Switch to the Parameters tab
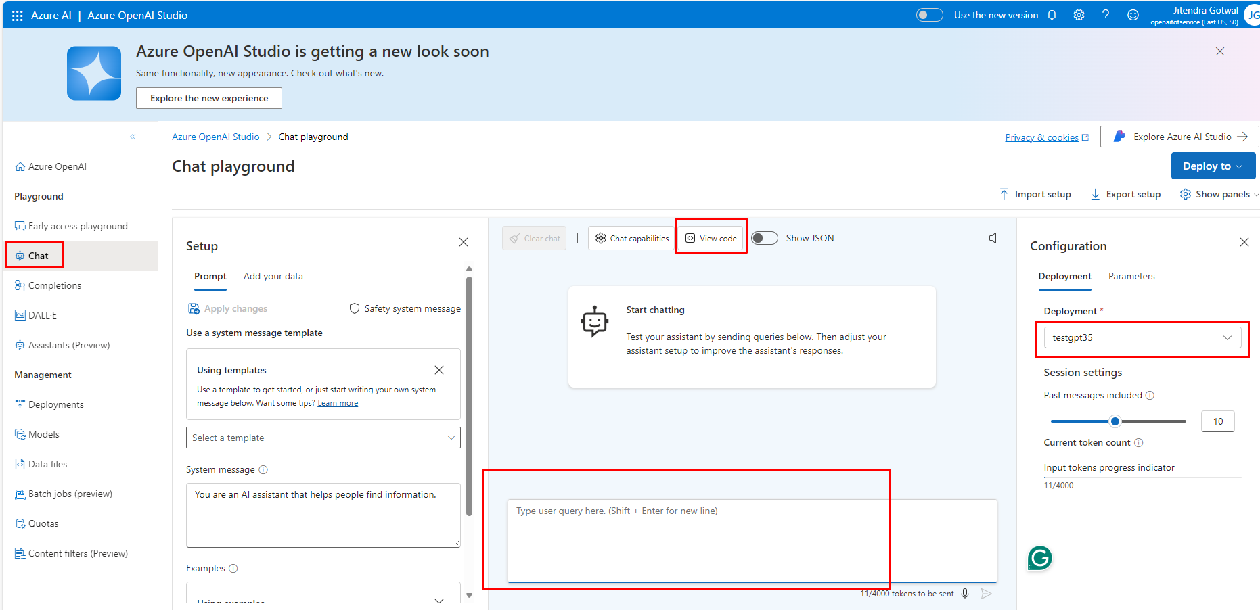This screenshot has width=1260, height=610. (x=1131, y=276)
